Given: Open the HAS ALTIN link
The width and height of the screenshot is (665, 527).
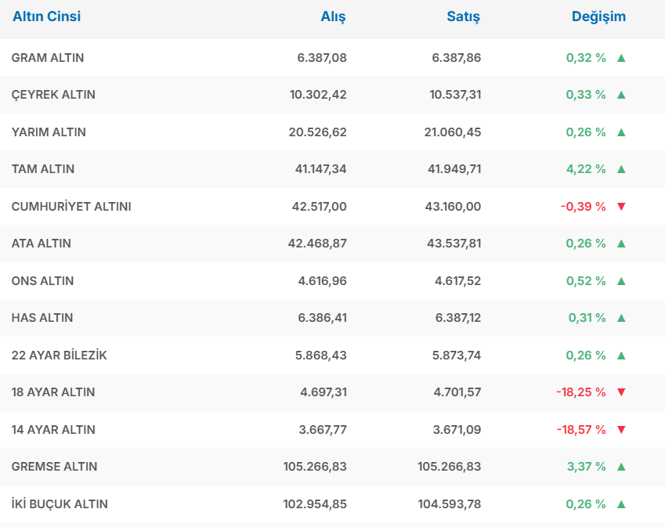Looking at the screenshot, I should click(x=42, y=318).
